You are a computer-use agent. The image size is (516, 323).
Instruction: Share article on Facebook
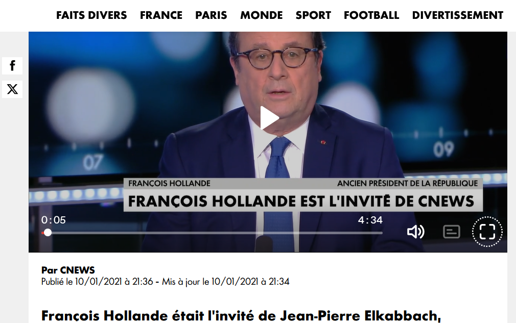click(12, 66)
